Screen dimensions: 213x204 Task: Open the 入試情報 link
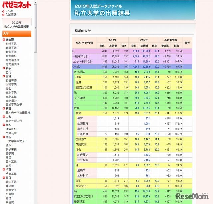click(11, 15)
